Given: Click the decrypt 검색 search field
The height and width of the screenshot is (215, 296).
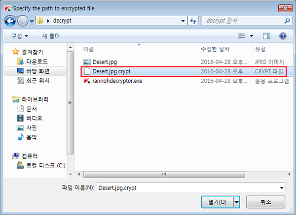Looking at the screenshot, I should click(x=243, y=21).
